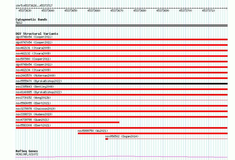
Task: Click nsv462134 (Itsara2009) label
Action: tap(33, 70)
